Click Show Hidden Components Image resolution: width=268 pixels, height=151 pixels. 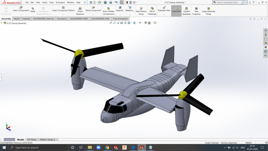click(109, 11)
